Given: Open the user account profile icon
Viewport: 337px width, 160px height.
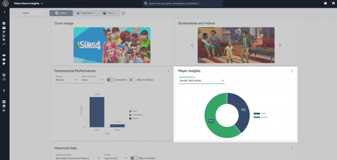Looking at the screenshot, I should coord(333,3).
